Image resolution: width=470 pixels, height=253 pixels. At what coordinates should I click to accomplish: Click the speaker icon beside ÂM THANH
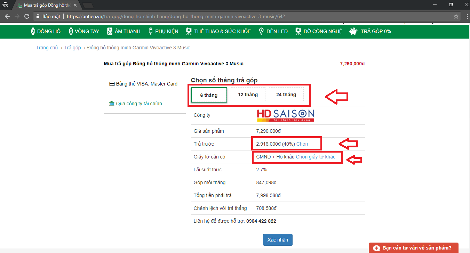pos(110,31)
